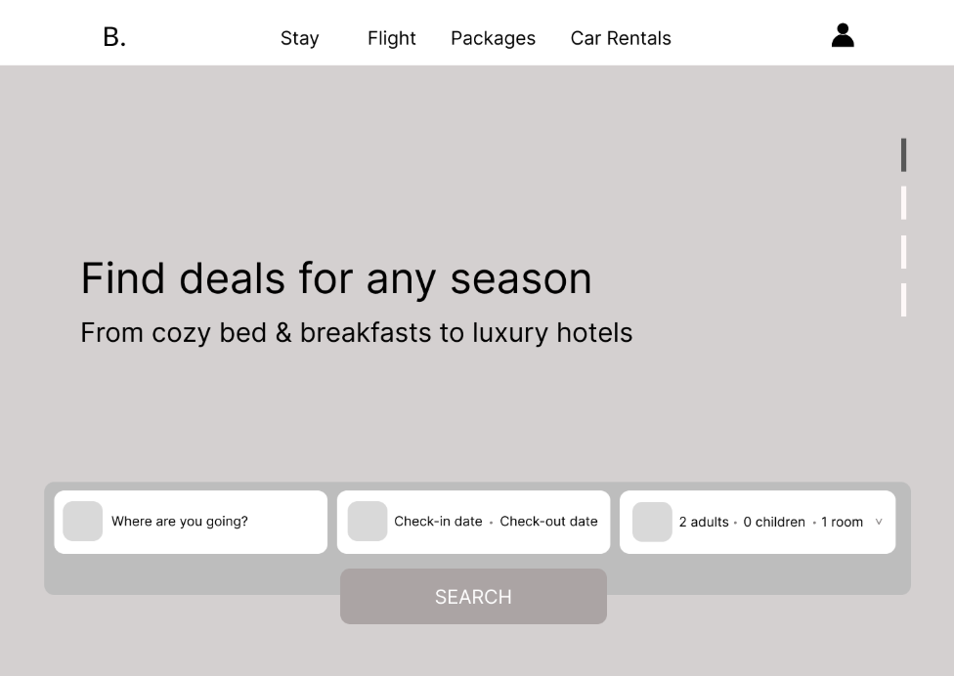Click the guests field placeholder icon
Image resolution: width=954 pixels, height=676 pixels.
[x=652, y=522]
